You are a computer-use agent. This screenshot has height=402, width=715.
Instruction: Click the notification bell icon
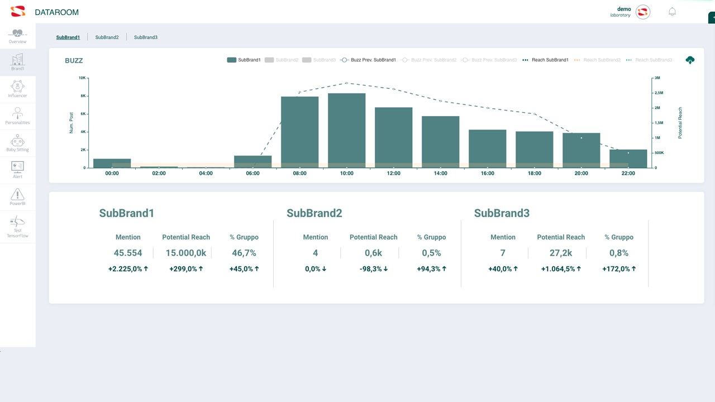coord(672,12)
